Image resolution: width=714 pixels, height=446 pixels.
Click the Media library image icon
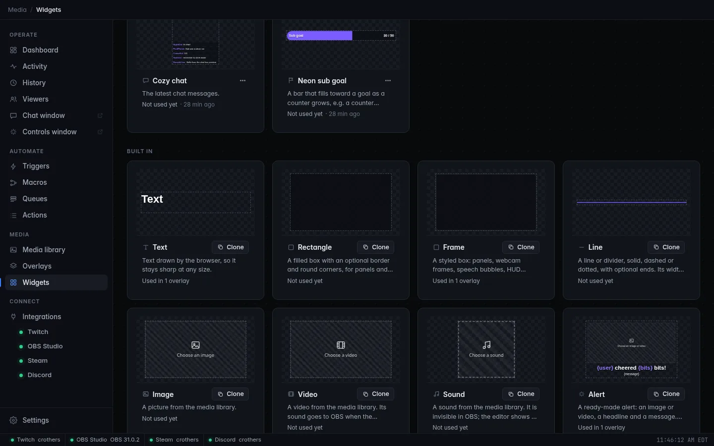pyautogui.click(x=13, y=250)
